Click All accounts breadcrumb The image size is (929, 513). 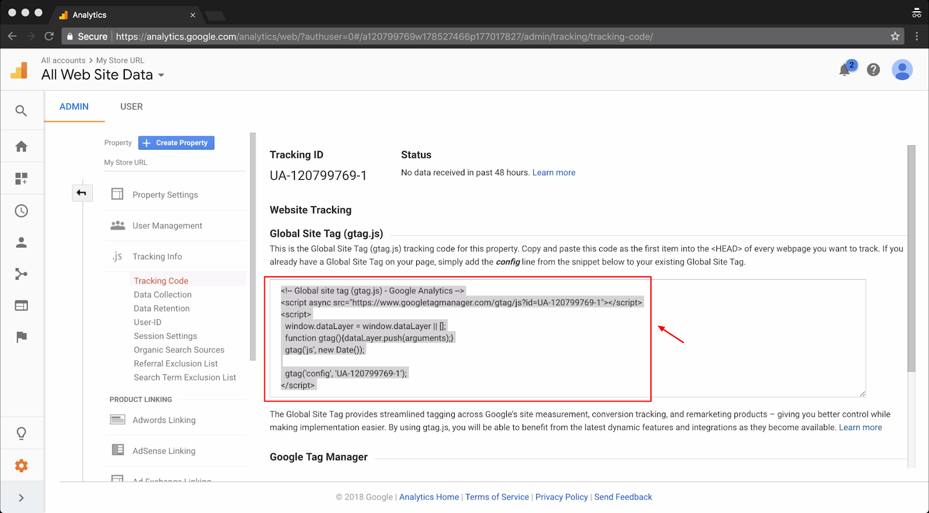(63, 60)
